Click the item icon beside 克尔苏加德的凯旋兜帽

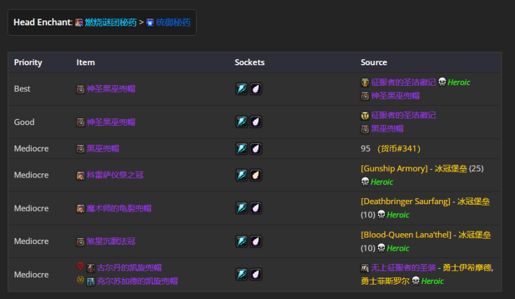point(90,281)
